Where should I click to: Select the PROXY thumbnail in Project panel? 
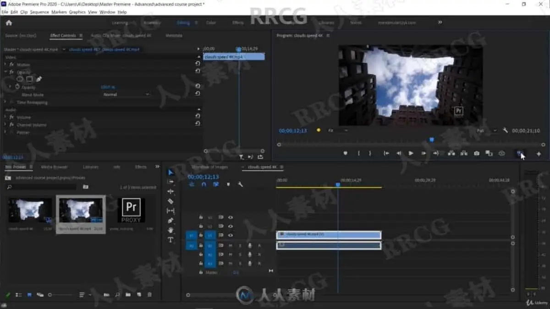(x=131, y=211)
